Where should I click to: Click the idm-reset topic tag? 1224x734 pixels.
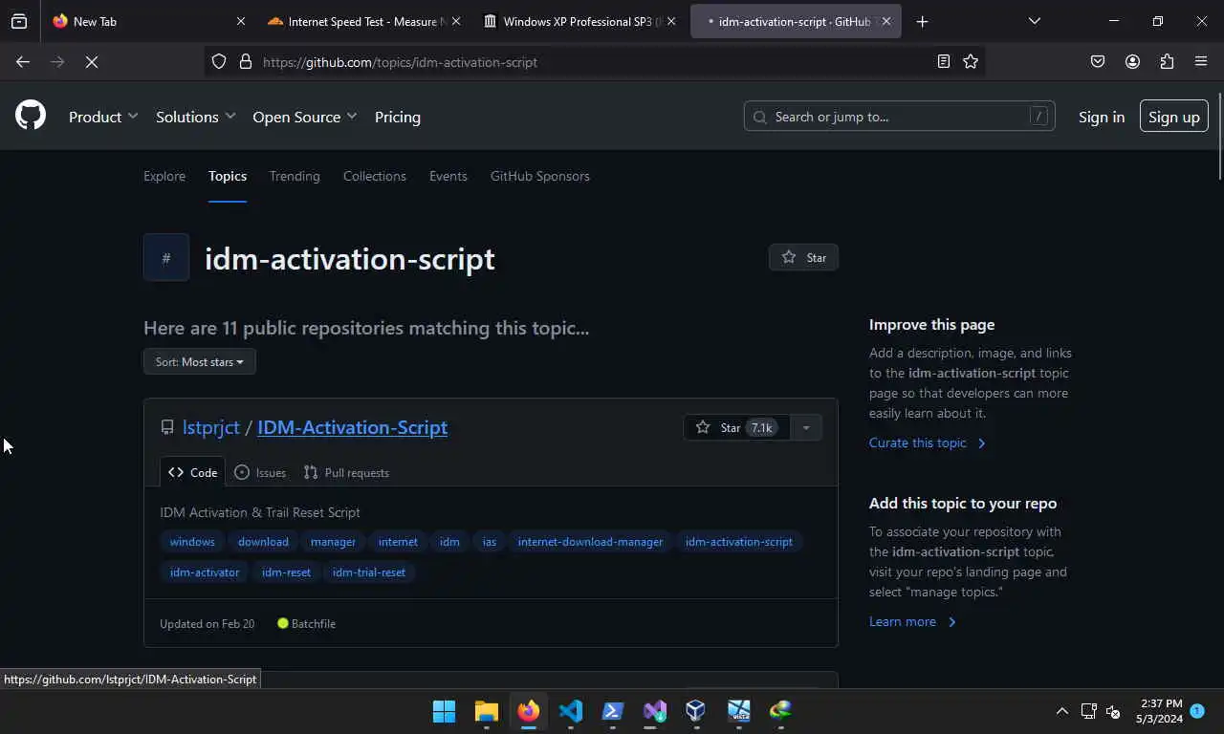point(286,572)
